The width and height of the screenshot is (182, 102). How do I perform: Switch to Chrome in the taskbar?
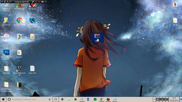point(102,99)
